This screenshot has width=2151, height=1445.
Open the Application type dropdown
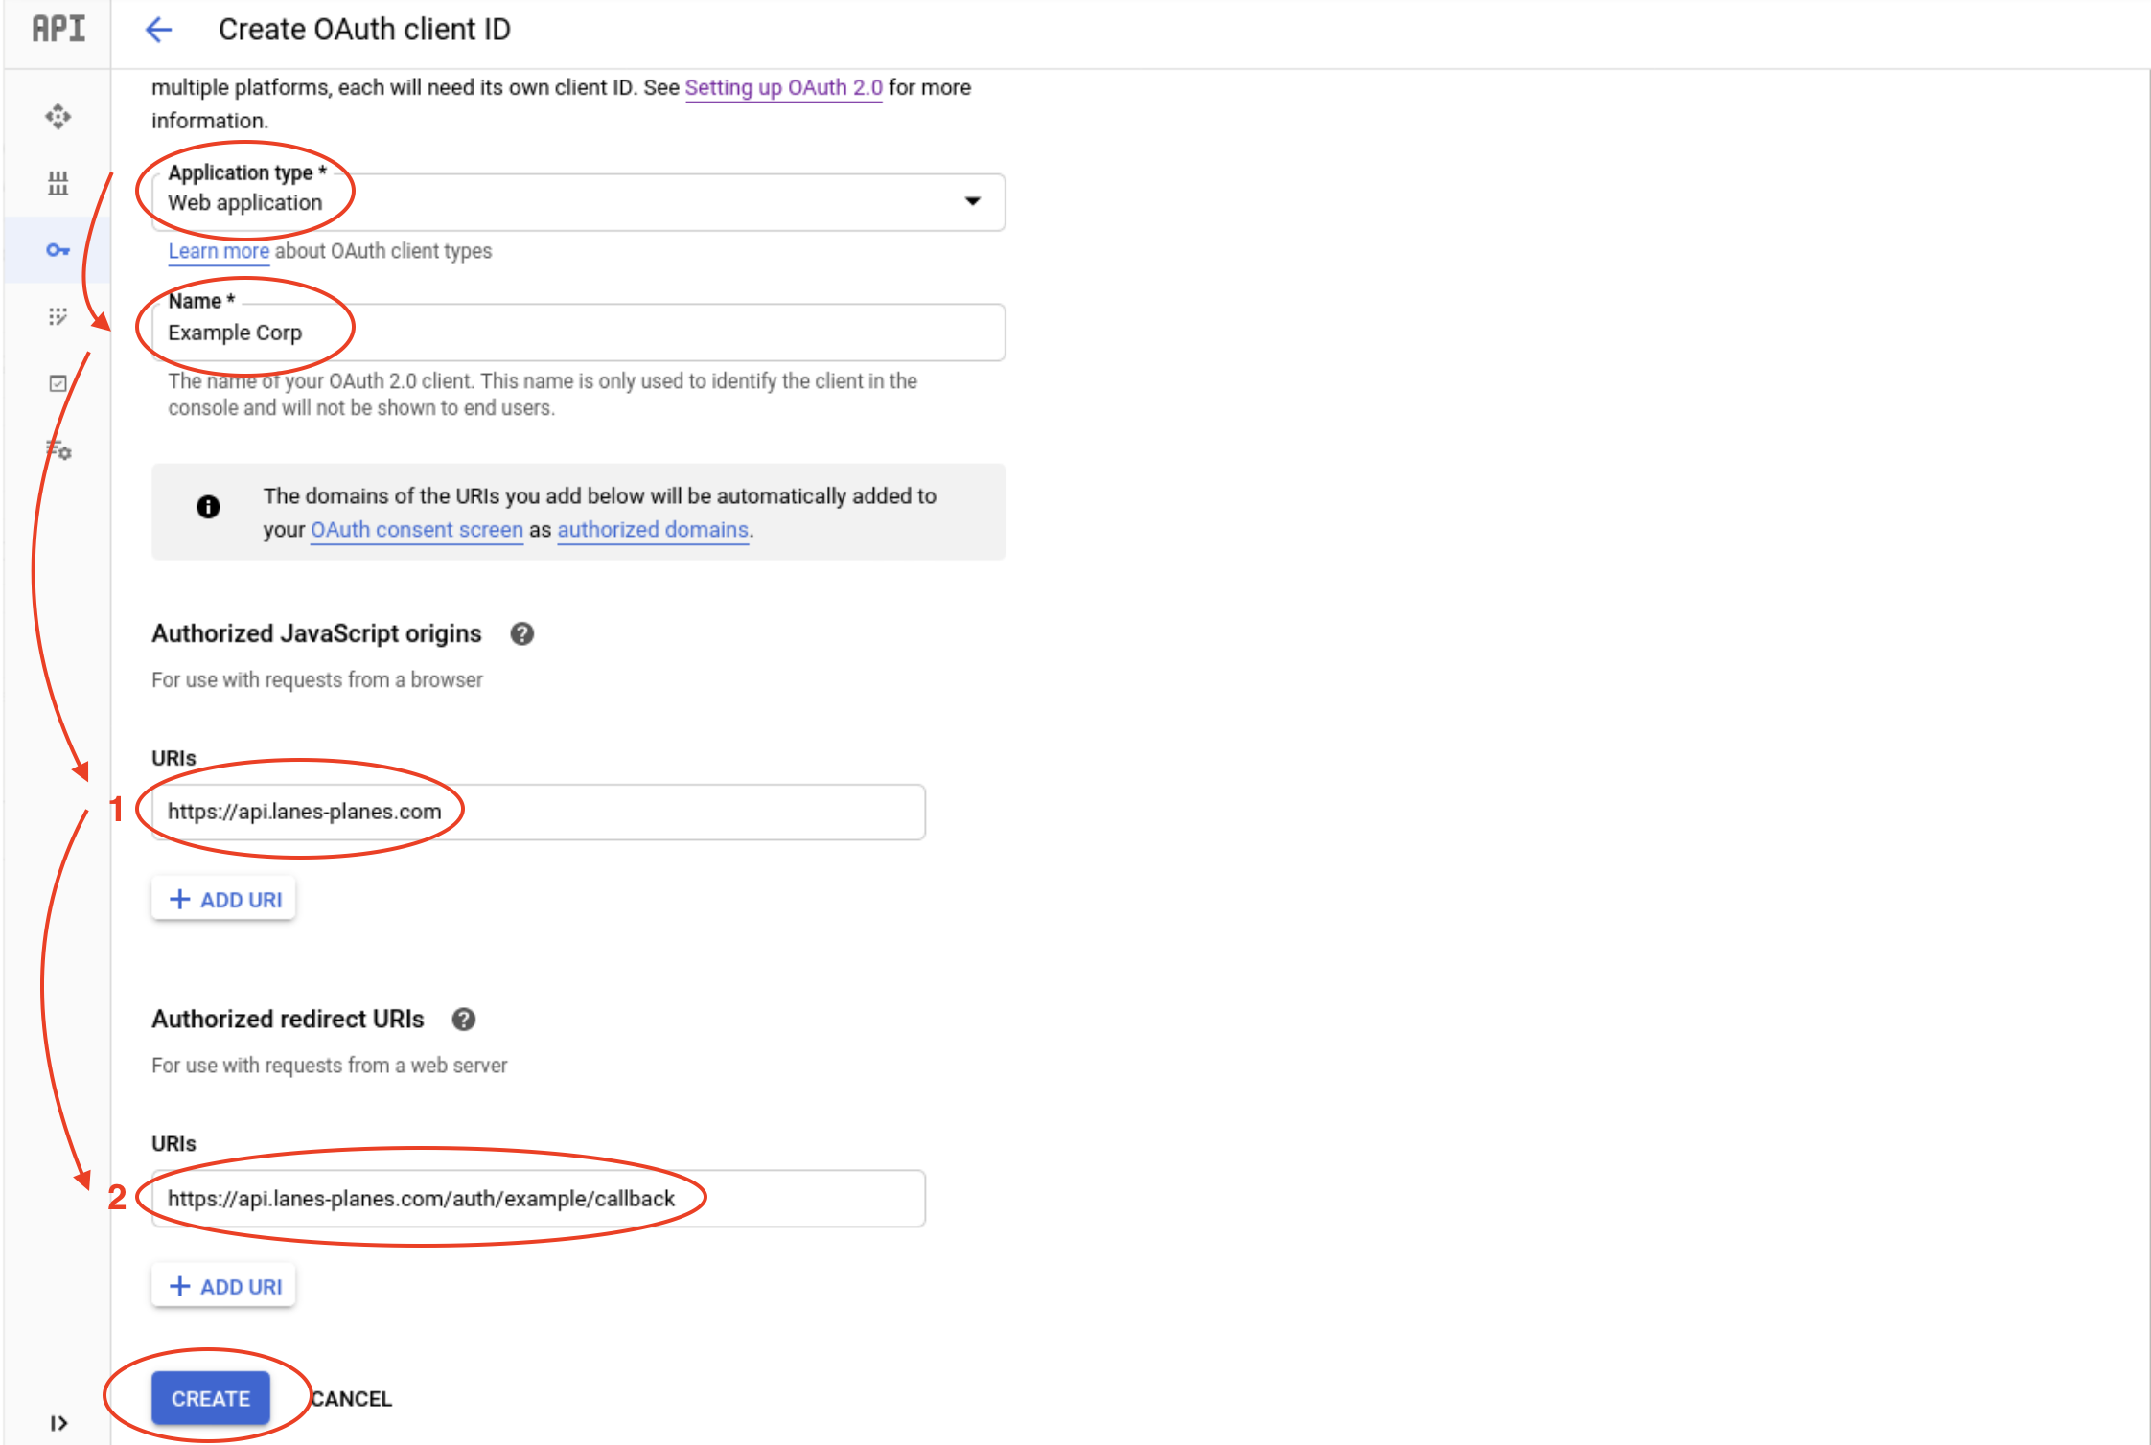578,202
